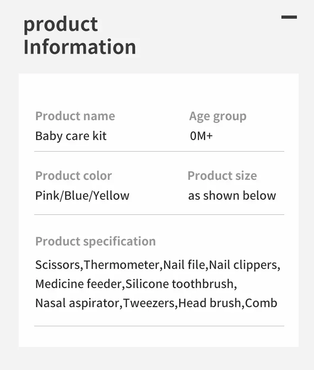314x370 pixels.
Task: Click 'Nasal aspirator' in the specification list
Action: pos(77,303)
